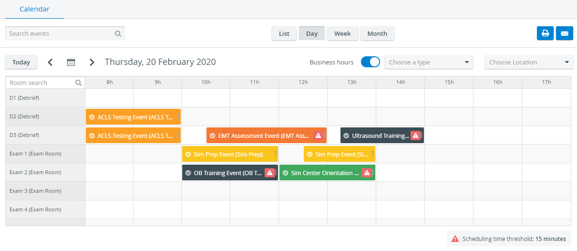Click the Room search field
The width and height of the screenshot is (577, 251).
45,83
